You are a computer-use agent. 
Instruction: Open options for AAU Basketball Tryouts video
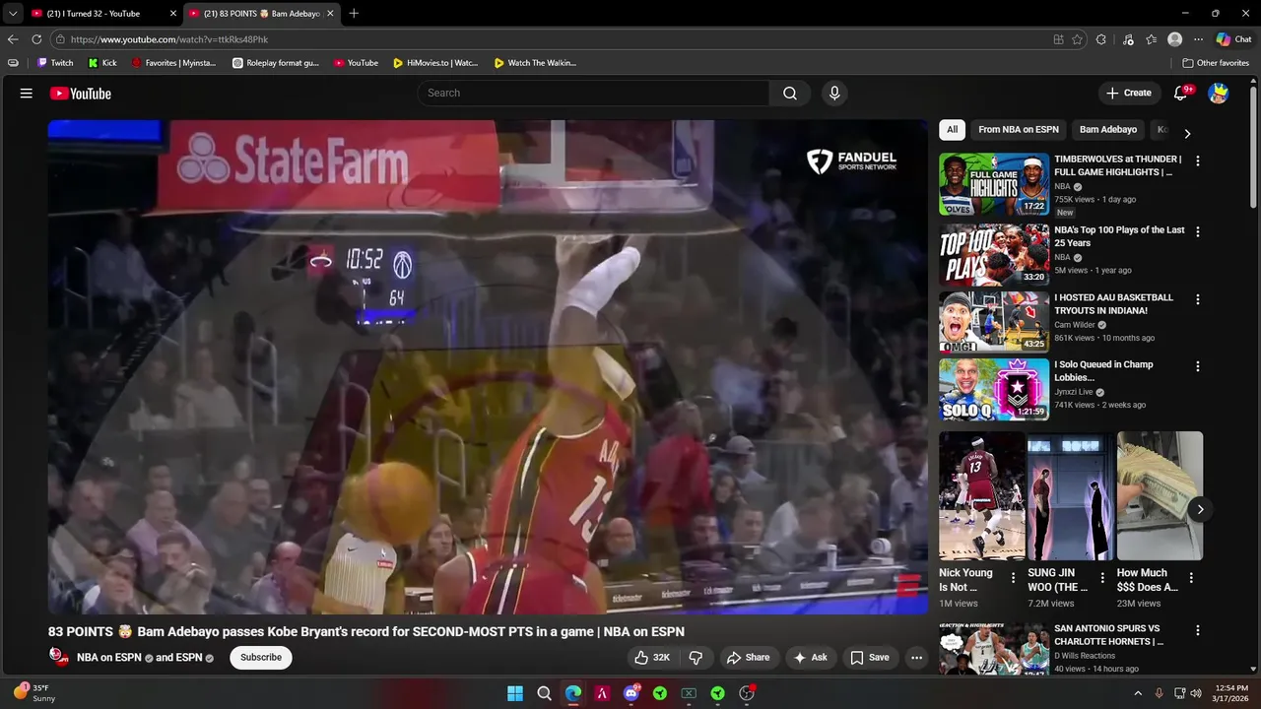tap(1198, 299)
